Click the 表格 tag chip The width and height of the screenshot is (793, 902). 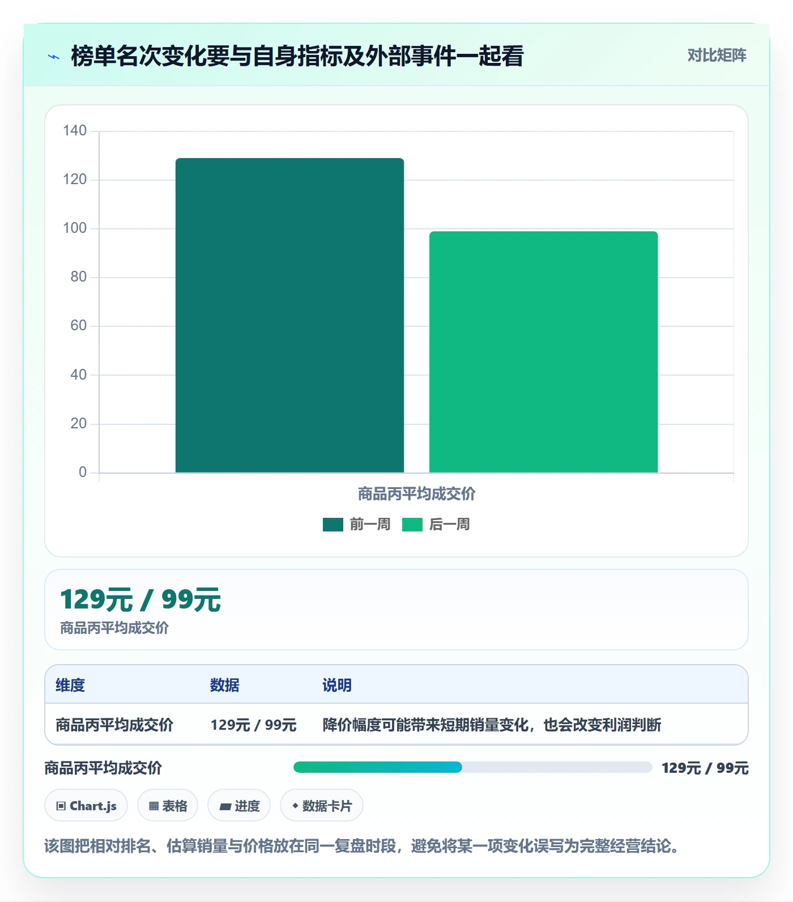click(x=168, y=805)
